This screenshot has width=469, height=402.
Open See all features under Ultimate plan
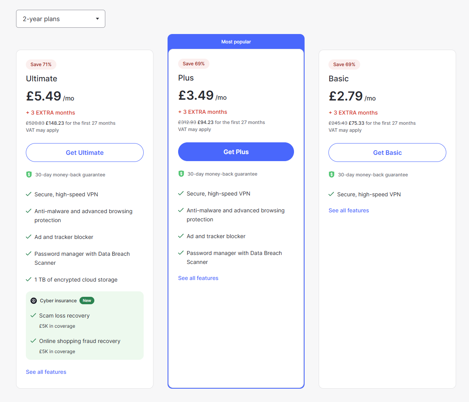pos(46,372)
